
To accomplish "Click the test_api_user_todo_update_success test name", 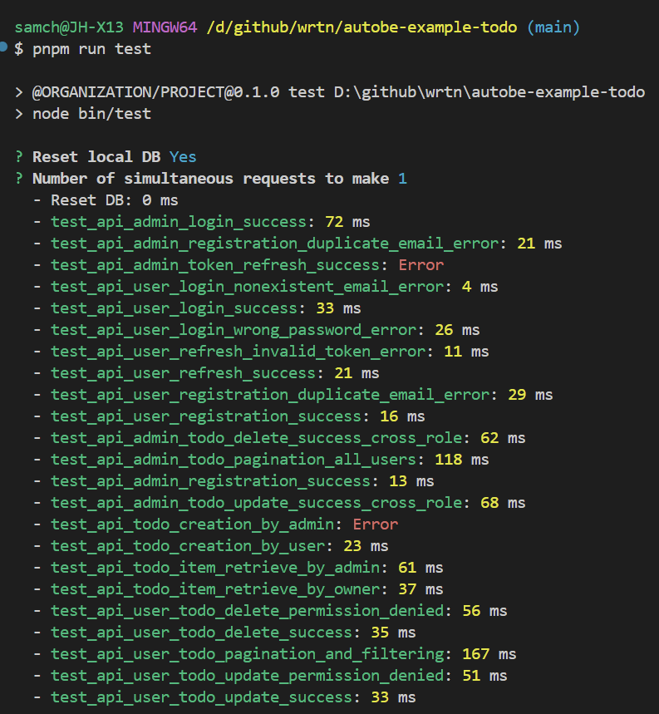I will (201, 697).
